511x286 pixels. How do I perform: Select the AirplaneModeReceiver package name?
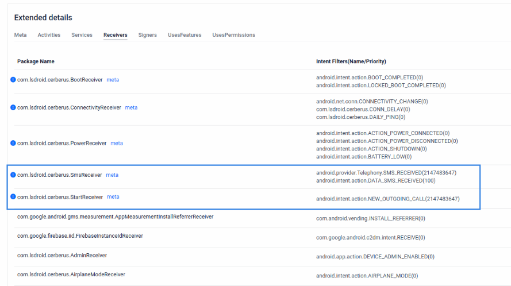tap(71, 275)
